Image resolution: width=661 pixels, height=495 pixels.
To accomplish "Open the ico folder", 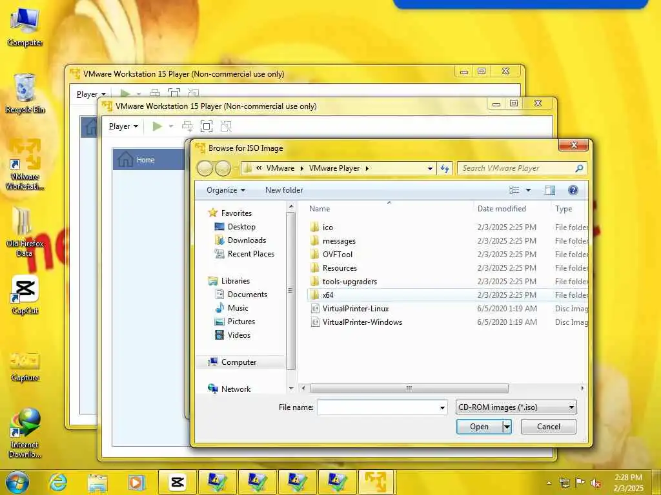I will pos(327,228).
